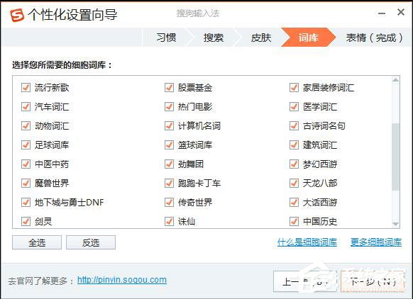Uncheck the 汽车词汇 checkbox
This screenshot has height=299, width=413.
(26, 107)
